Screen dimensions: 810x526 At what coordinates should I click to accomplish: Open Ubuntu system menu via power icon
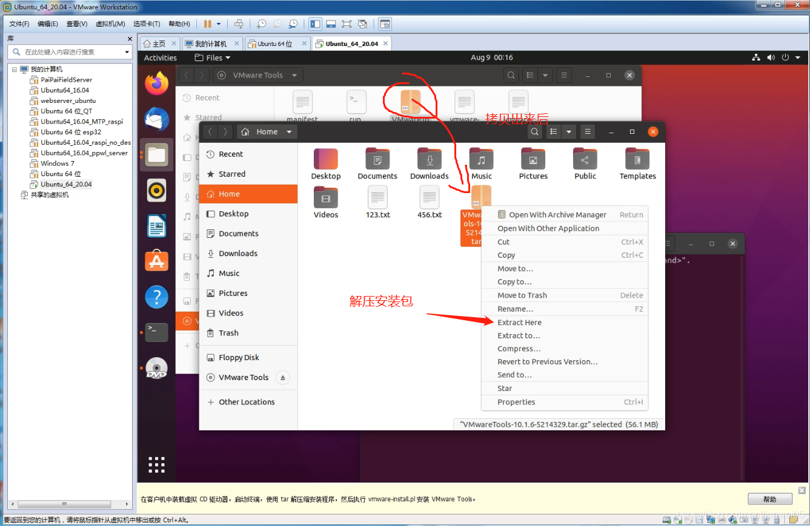(786, 58)
